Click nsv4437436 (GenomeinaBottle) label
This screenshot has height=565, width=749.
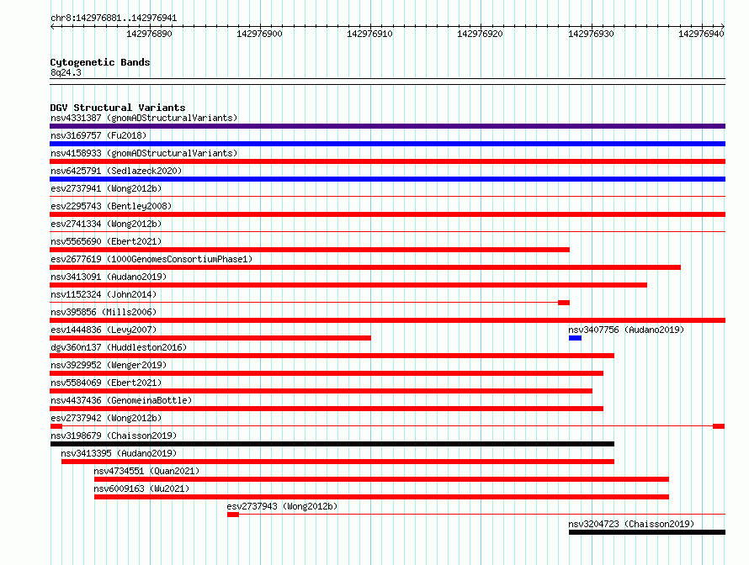[121, 400]
